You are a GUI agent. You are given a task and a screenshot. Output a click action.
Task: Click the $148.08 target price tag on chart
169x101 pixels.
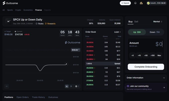76,50
